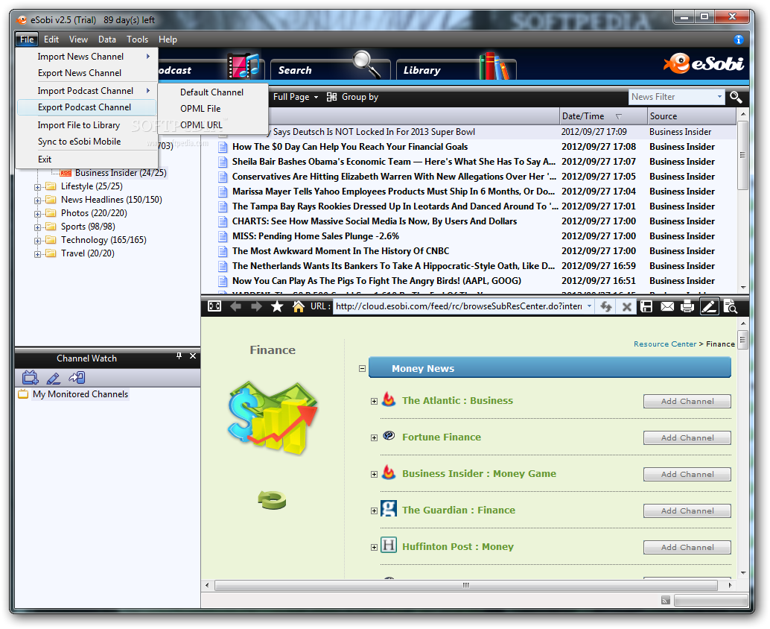The width and height of the screenshot is (770, 629).
Task: Expand the Lifestyle folder
Action: point(37,187)
